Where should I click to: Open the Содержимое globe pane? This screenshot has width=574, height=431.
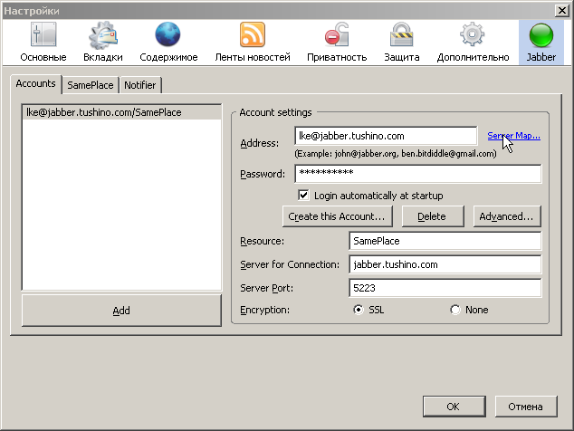point(168,43)
